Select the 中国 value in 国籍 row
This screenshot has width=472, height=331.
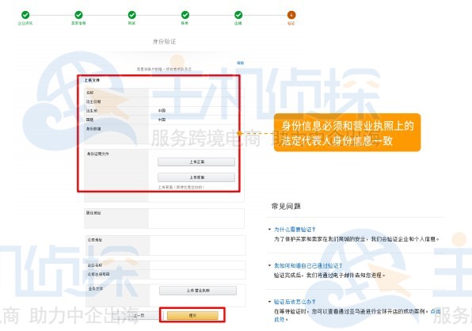[162, 120]
